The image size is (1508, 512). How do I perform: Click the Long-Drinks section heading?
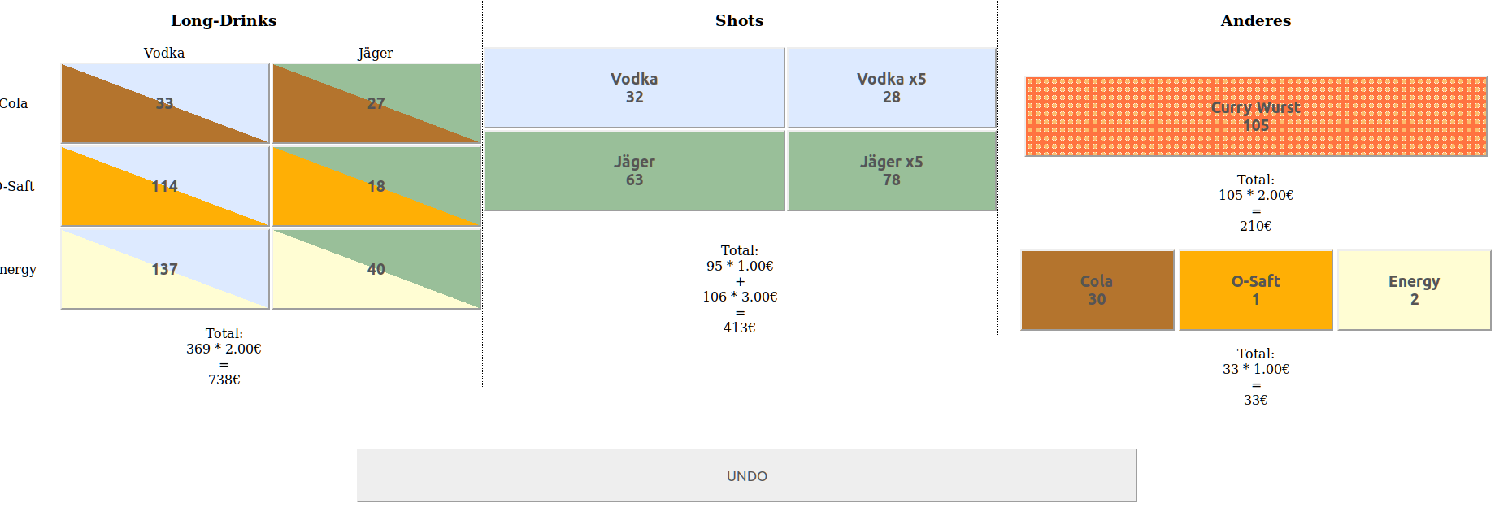click(x=224, y=20)
